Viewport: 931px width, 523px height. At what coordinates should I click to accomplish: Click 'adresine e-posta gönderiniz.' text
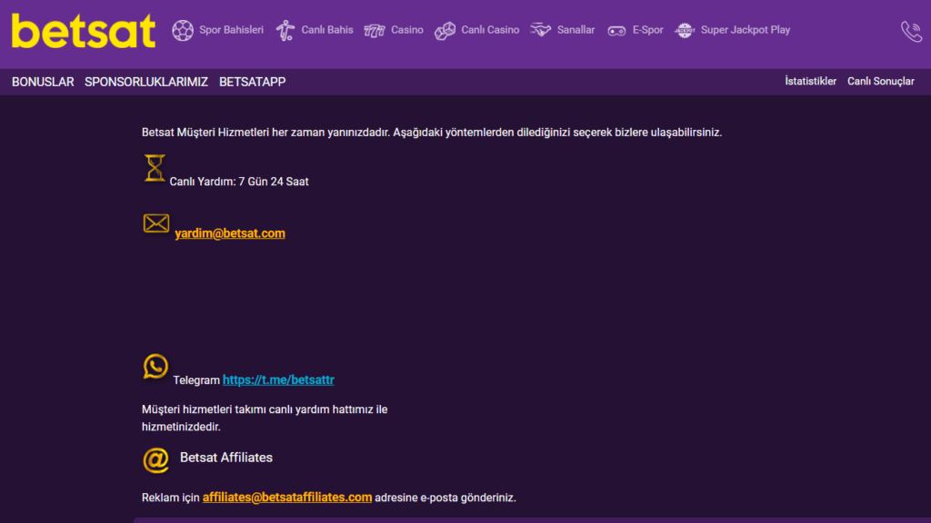point(445,498)
